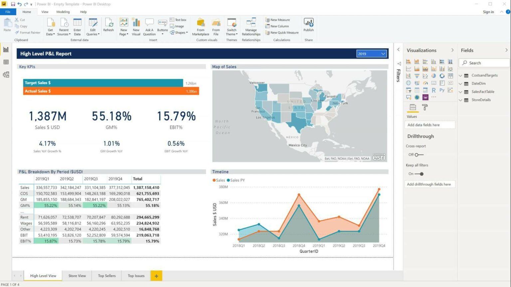Image resolution: width=511 pixels, height=287 pixels.
Task: Insert an R script visual
Action: (433, 90)
